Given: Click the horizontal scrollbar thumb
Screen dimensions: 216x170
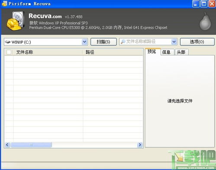Looking at the screenshot, I should pyautogui.click(x=31, y=145).
